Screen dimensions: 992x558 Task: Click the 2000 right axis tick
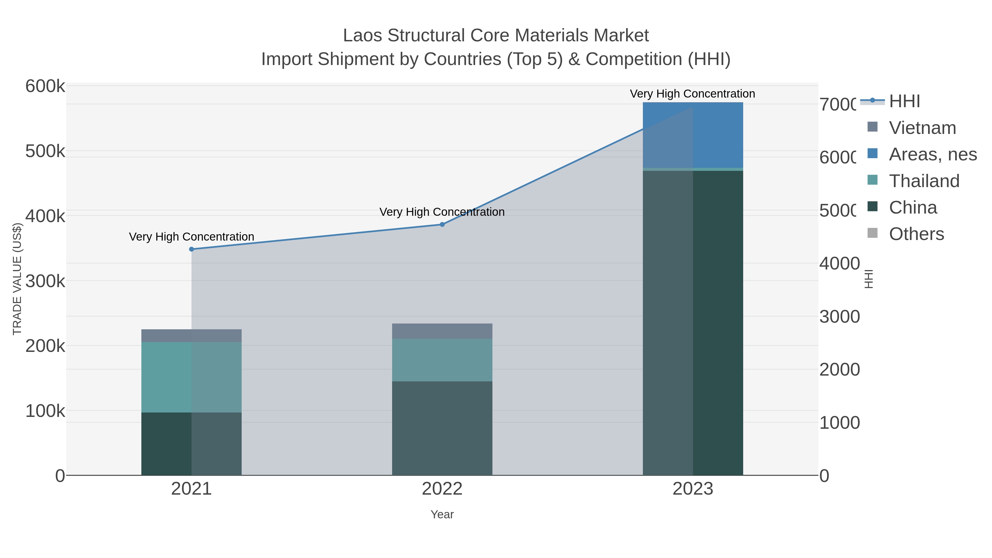pyautogui.click(x=840, y=370)
